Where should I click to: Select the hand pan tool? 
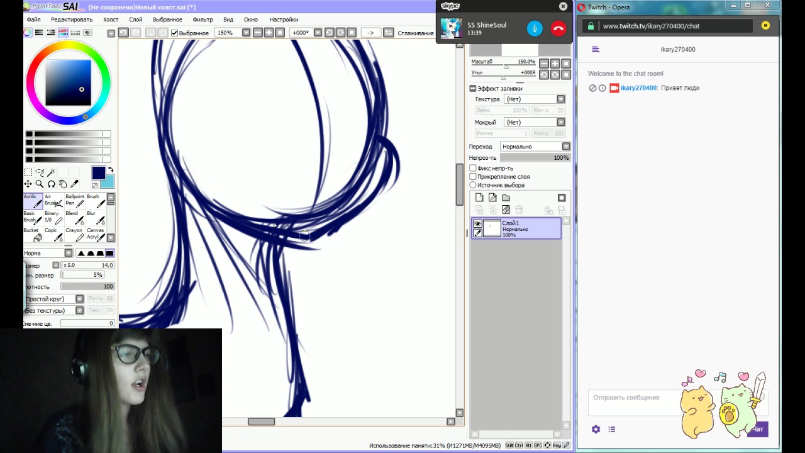tap(63, 184)
